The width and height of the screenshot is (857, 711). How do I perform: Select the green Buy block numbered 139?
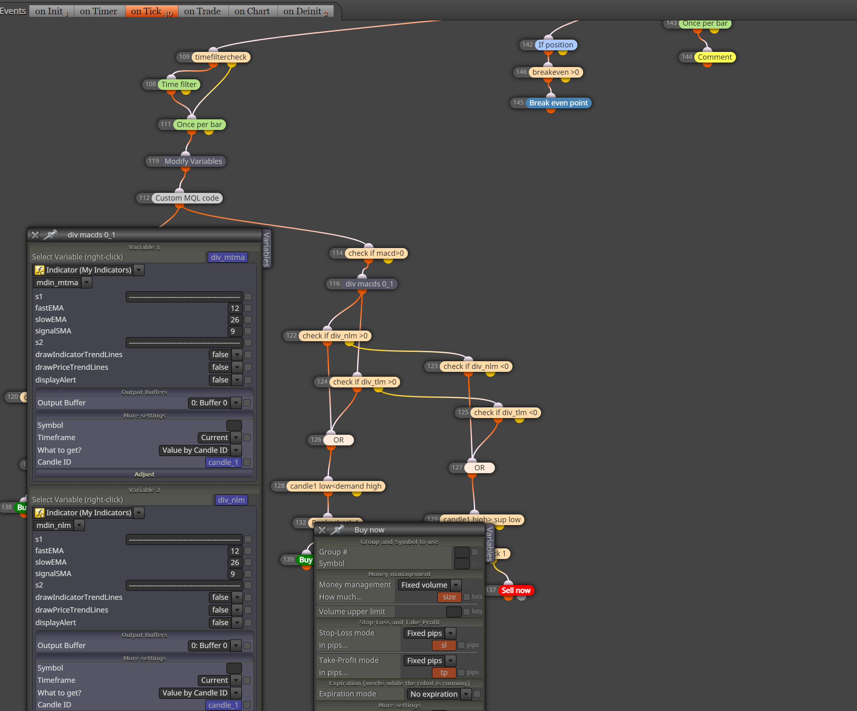click(306, 560)
